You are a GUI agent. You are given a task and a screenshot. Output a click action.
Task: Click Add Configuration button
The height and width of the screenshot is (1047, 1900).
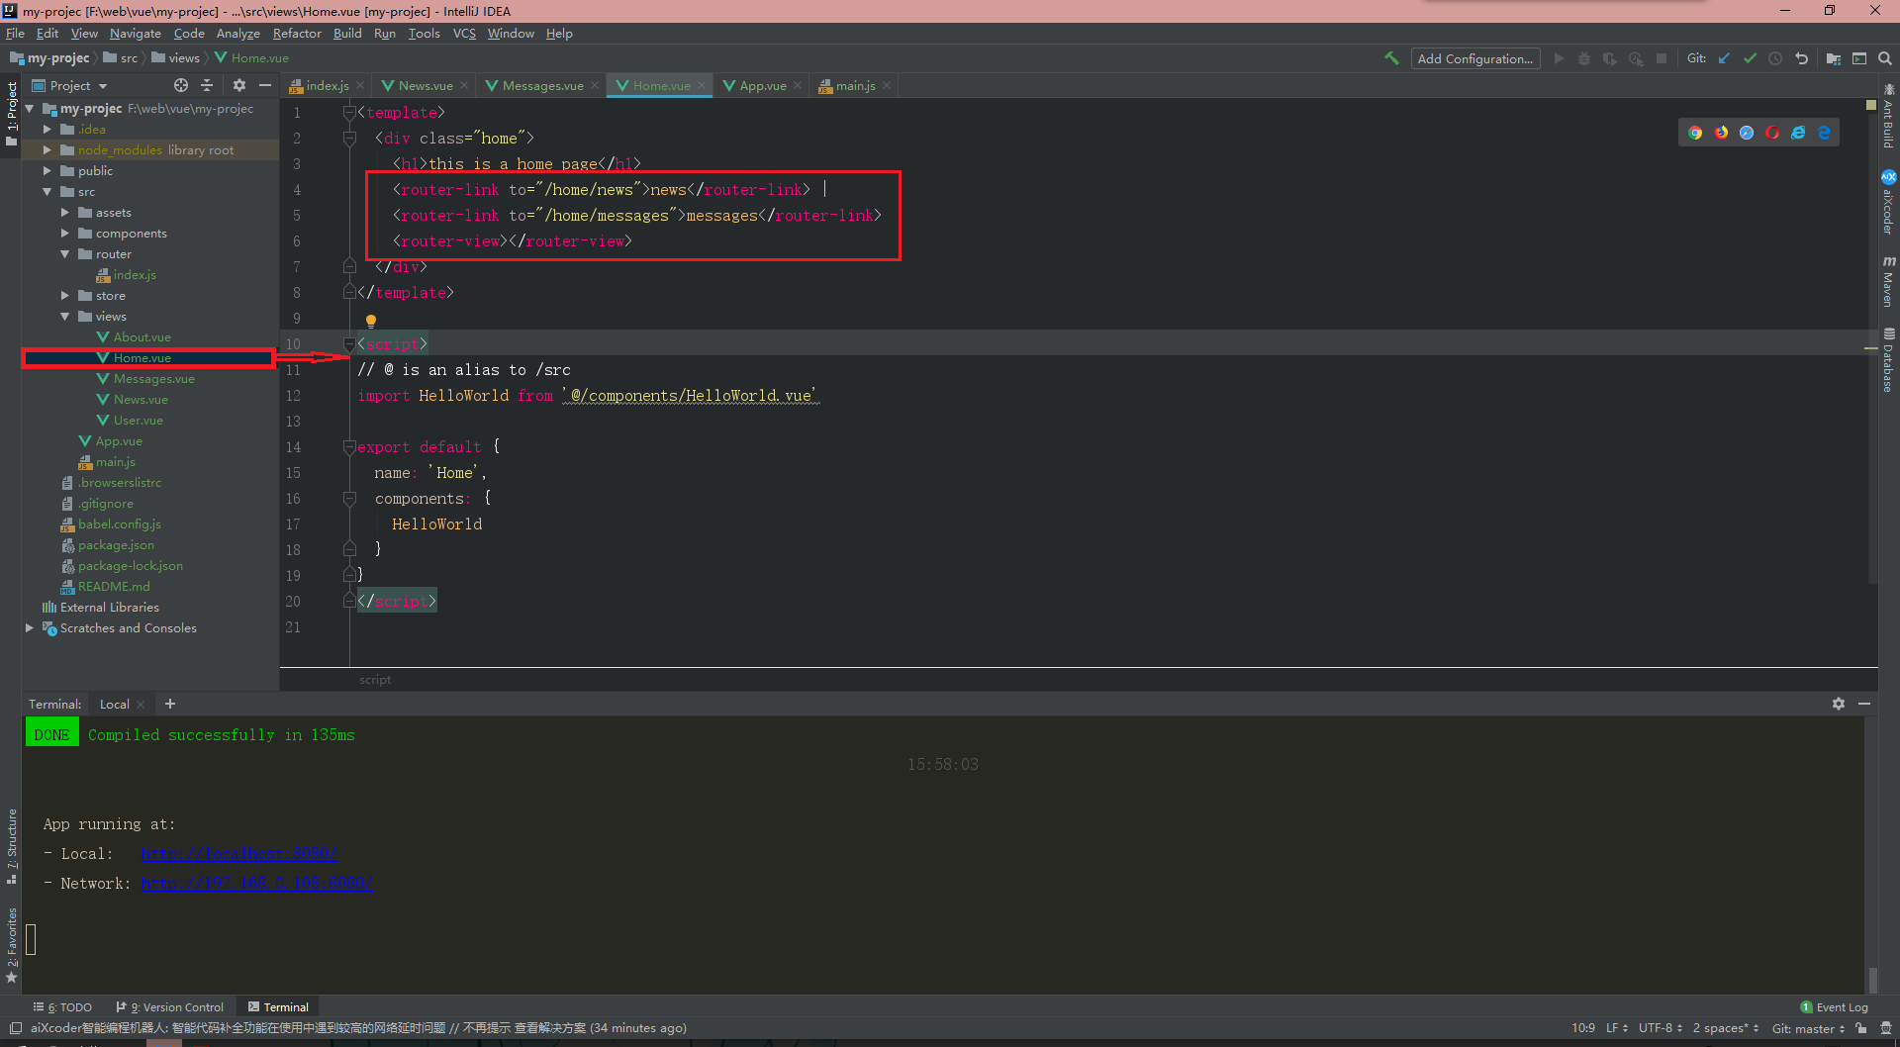1474,58
